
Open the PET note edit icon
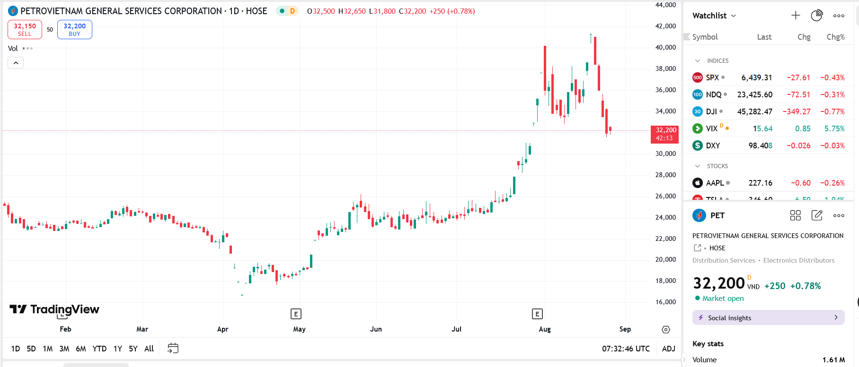[x=817, y=215]
